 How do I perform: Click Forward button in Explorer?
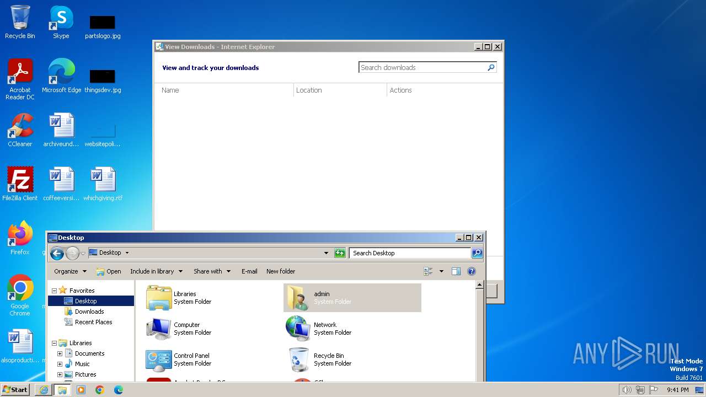pos(72,253)
